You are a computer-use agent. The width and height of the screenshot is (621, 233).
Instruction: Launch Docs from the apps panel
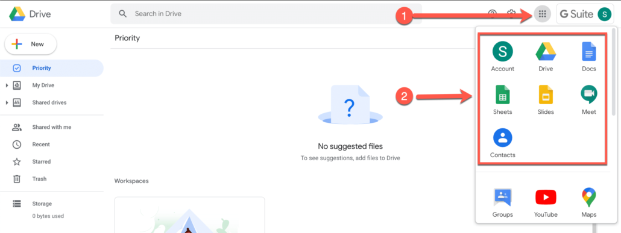[589, 57]
